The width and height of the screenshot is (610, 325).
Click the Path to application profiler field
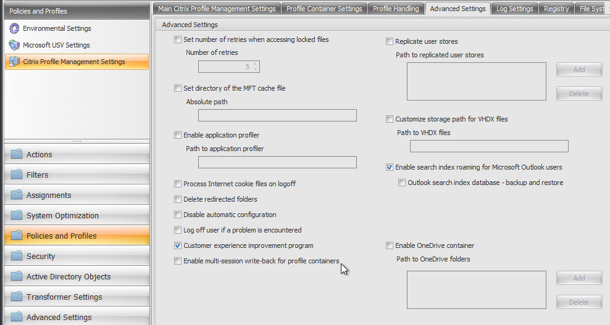coord(277,162)
